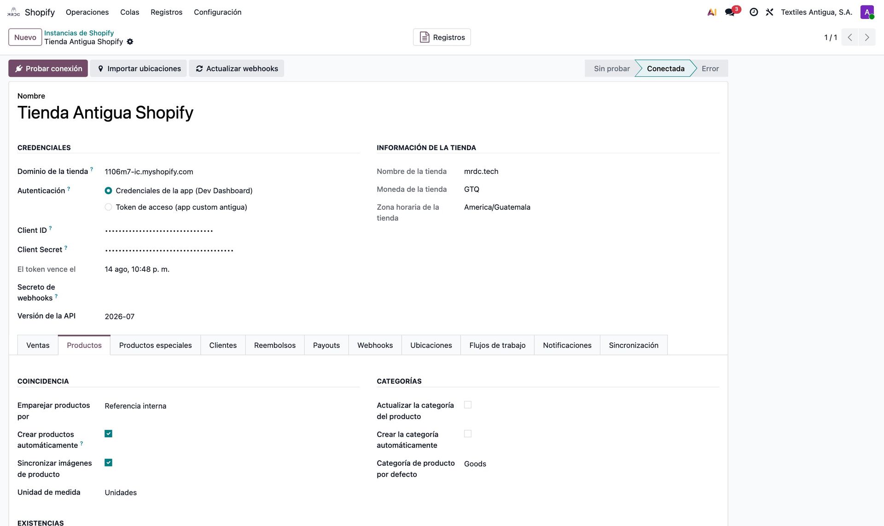Set status to Conectada
The width and height of the screenshot is (884, 526).
click(x=665, y=69)
